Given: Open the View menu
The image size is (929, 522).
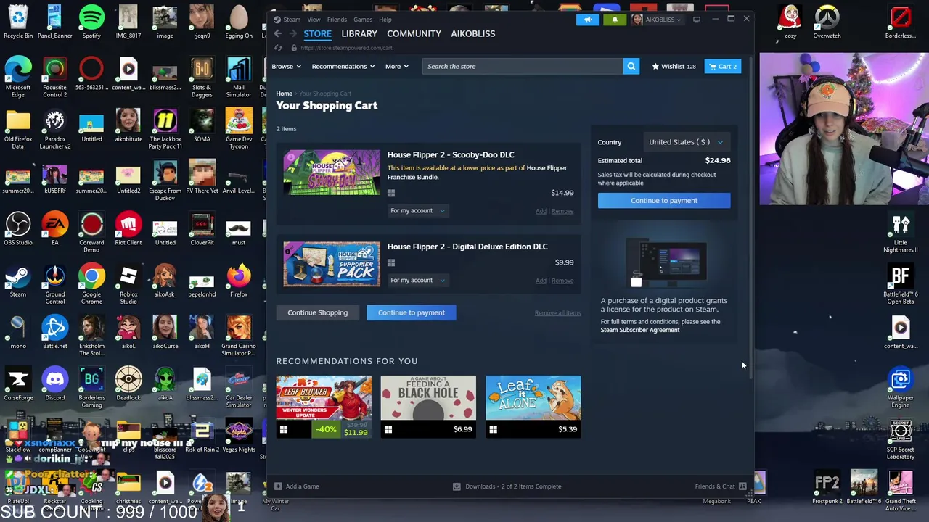Looking at the screenshot, I should [314, 20].
